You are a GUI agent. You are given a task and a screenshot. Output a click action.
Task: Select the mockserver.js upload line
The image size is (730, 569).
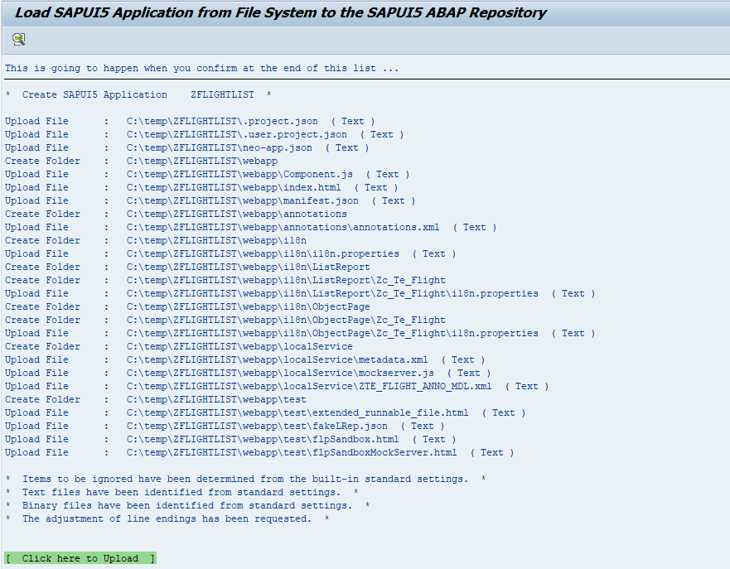click(248, 374)
